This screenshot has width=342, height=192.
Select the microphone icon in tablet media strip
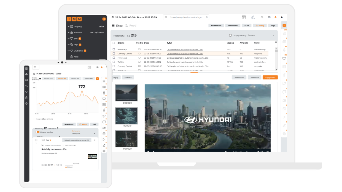[104, 93]
